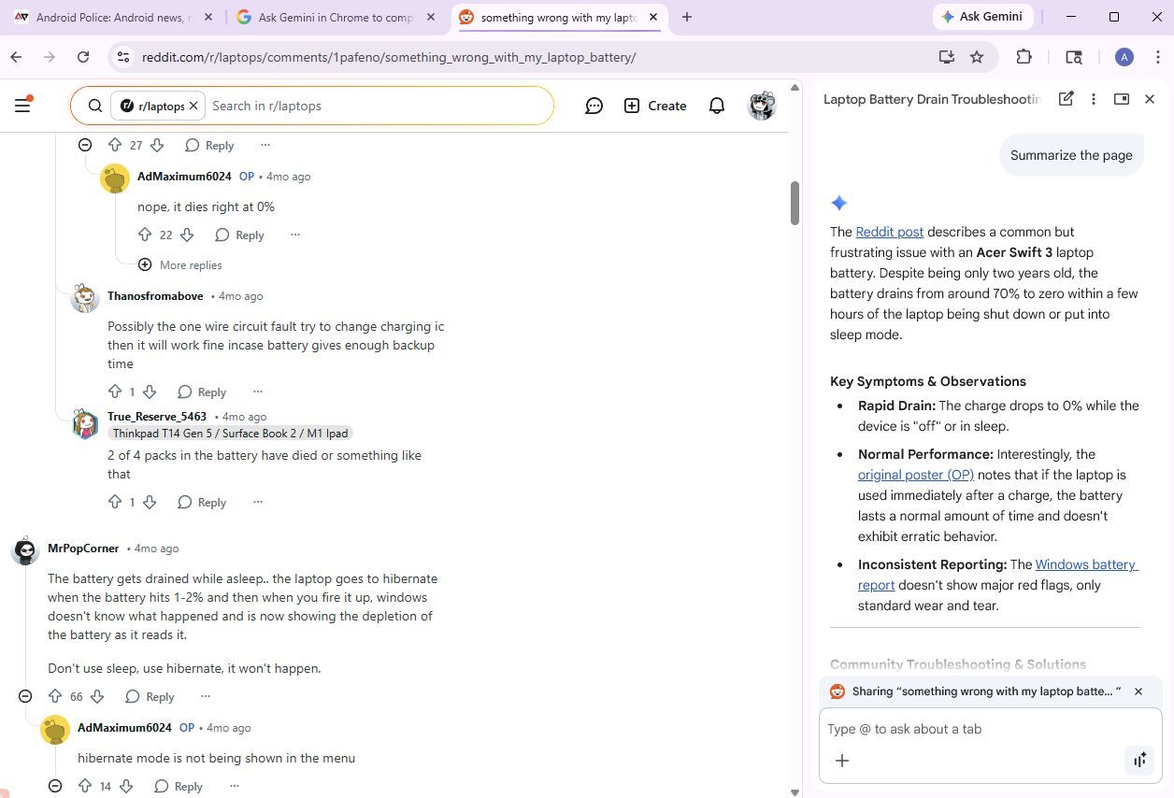
Task: Open Thanosfromabove's user profile
Action: tap(155, 296)
